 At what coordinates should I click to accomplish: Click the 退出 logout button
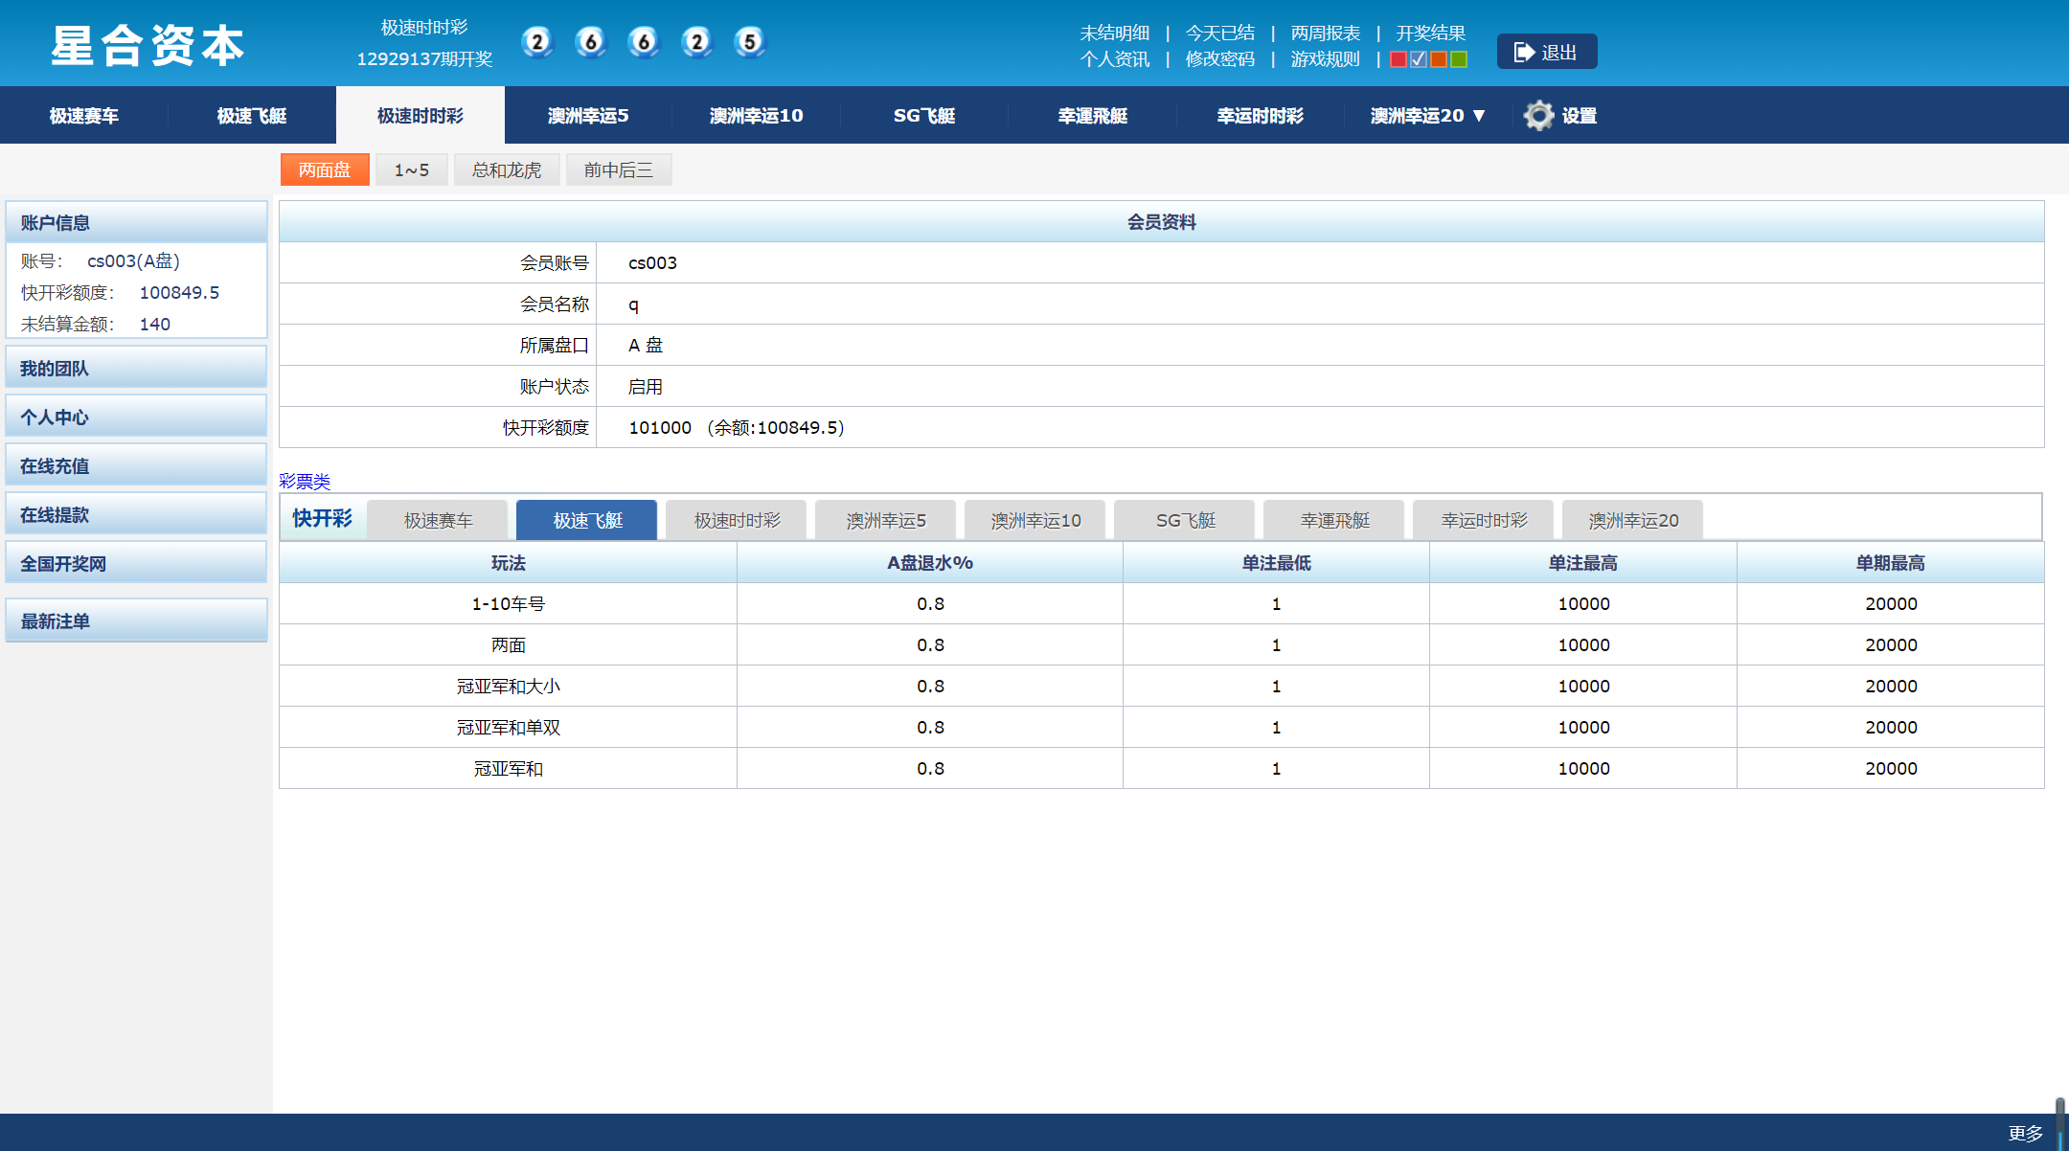coord(1546,52)
